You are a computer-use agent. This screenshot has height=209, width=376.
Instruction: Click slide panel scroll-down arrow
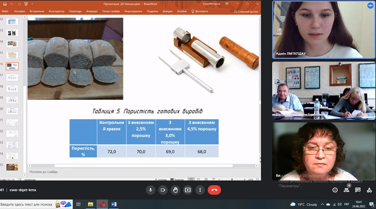click(x=25, y=175)
